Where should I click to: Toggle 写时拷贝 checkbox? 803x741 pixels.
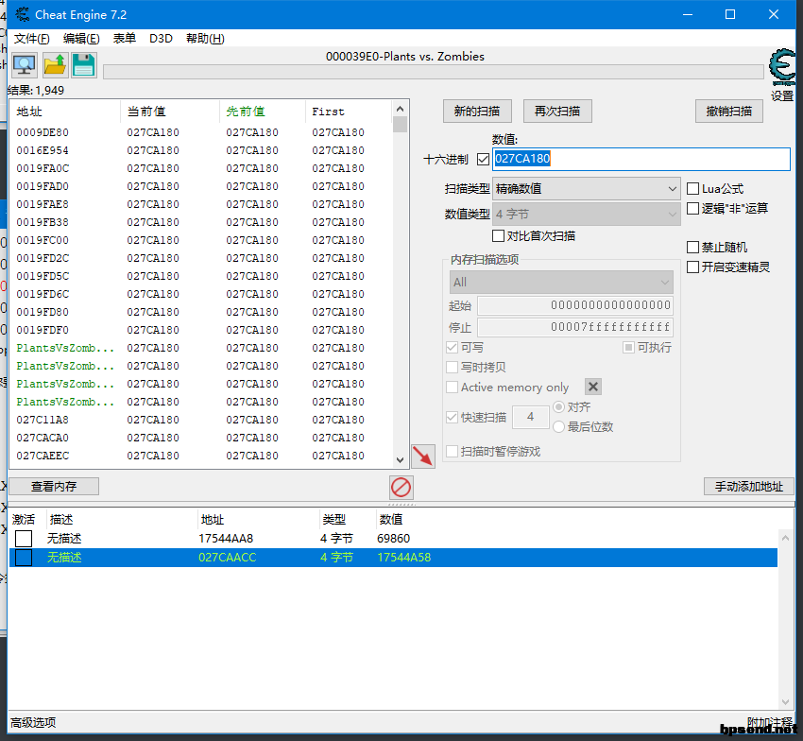[452, 367]
